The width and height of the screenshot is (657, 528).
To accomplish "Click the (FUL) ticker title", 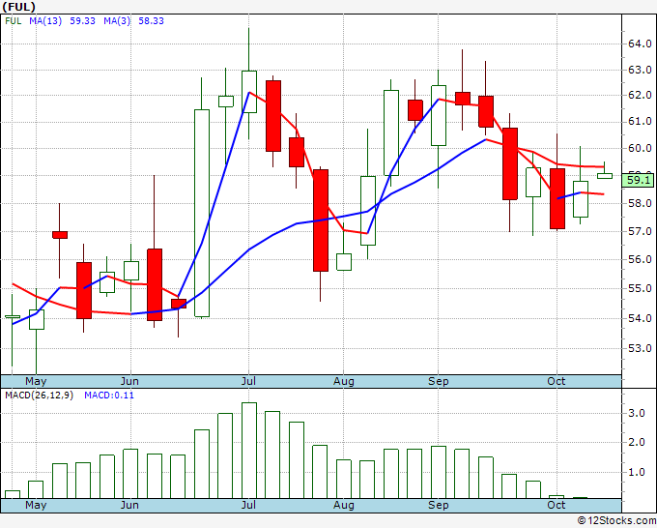I will click(x=18, y=7).
